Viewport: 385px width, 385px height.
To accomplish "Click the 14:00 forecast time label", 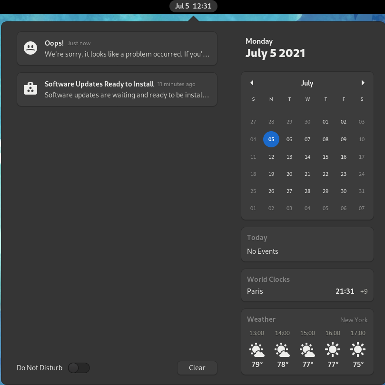I will (282, 333).
